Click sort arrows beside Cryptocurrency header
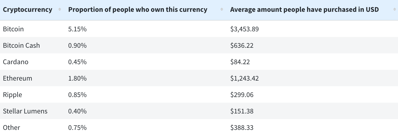This screenshot has height=135, width=398. [60, 10]
